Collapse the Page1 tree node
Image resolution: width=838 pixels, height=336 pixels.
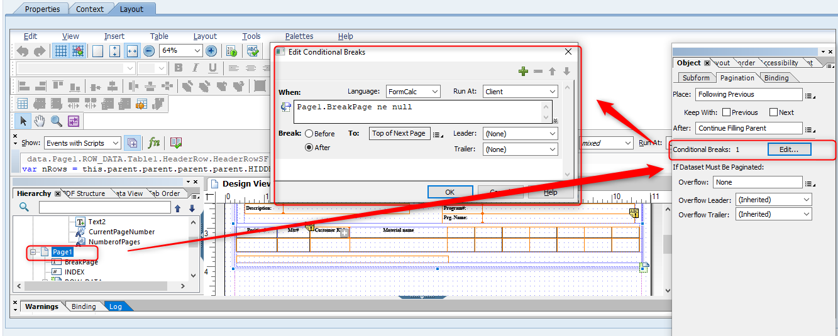tap(33, 252)
